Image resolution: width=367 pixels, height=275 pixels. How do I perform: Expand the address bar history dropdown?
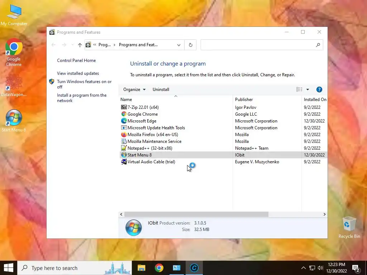click(179, 45)
